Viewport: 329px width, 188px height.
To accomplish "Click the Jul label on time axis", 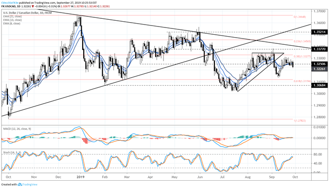I will point(222,177).
